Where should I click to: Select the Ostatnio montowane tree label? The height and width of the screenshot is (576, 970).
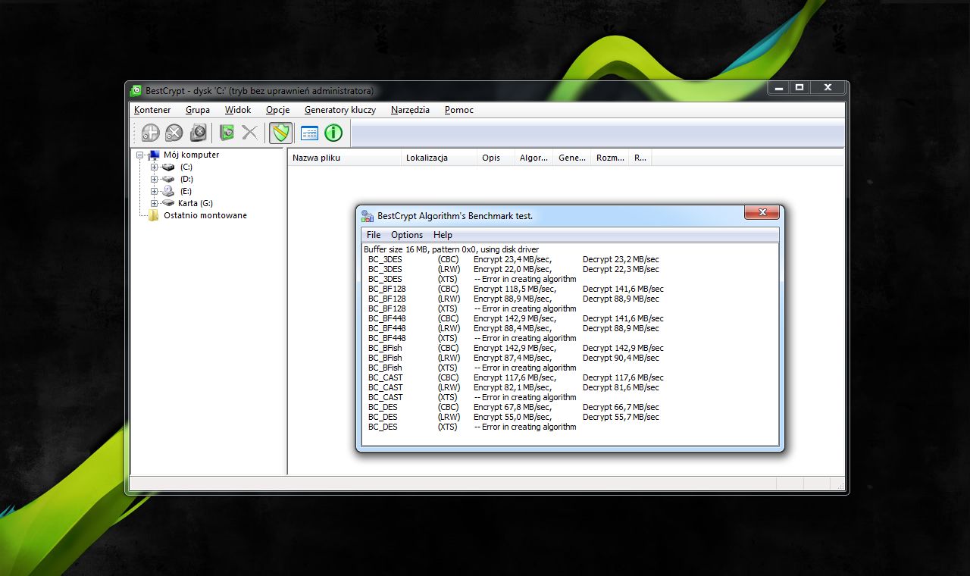point(205,215)
